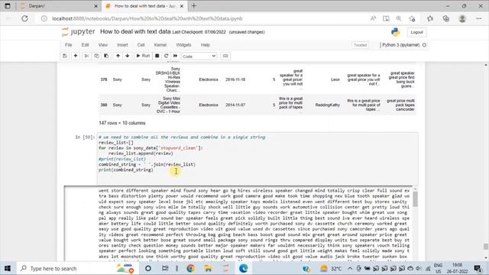Click the Jupyter logo

[79, 32]
